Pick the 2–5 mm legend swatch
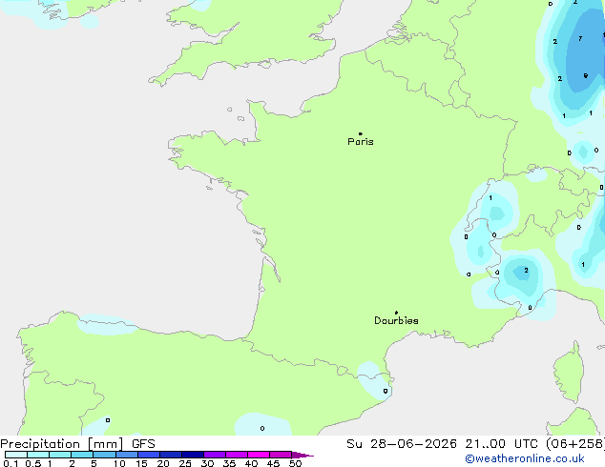Viewport: 605px width, 467px height. (x=82, y=455)
